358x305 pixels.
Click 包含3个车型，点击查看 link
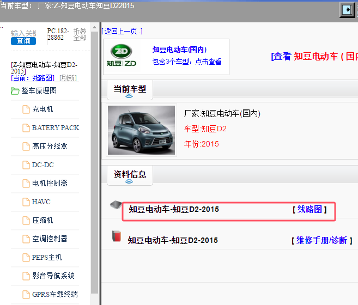pyautogui.click(x=187, y=62)
